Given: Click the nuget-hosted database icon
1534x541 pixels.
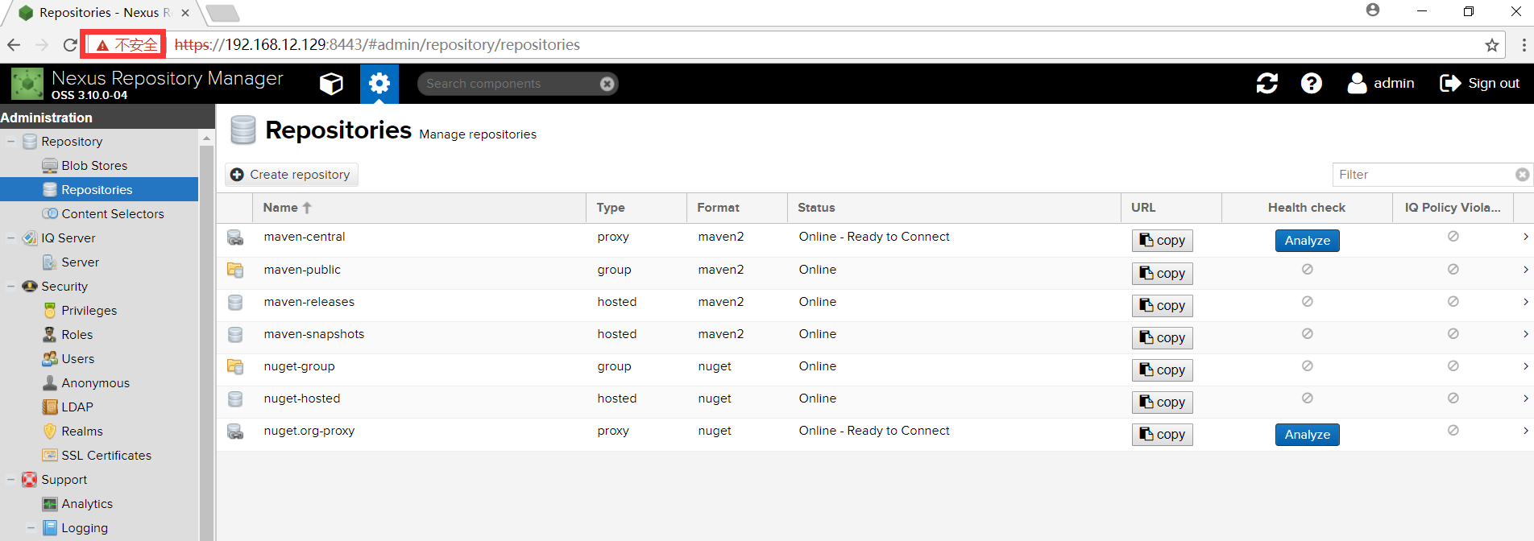Looking at the screenshot, I should coord(235,399).
